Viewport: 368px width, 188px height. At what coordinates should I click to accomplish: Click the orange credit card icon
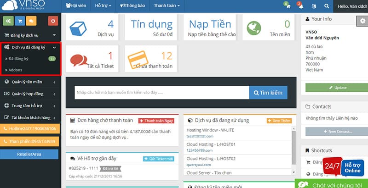[138, 60]
